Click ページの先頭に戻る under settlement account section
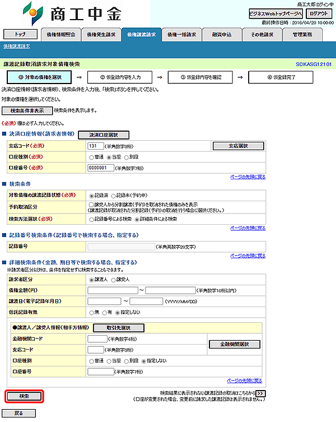 tap(248, 177)
